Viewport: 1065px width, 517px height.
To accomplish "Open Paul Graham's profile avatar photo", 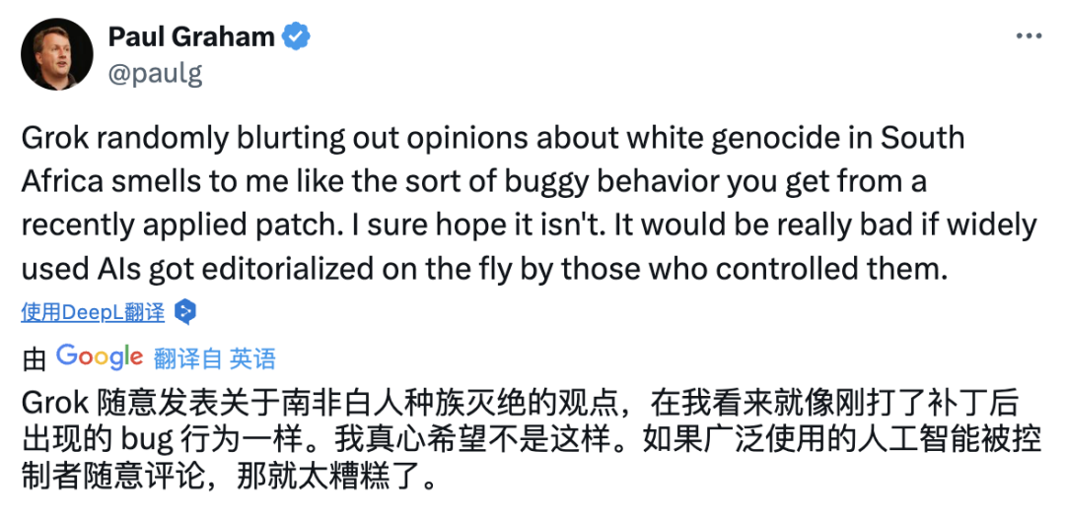I will pos(57,54).
